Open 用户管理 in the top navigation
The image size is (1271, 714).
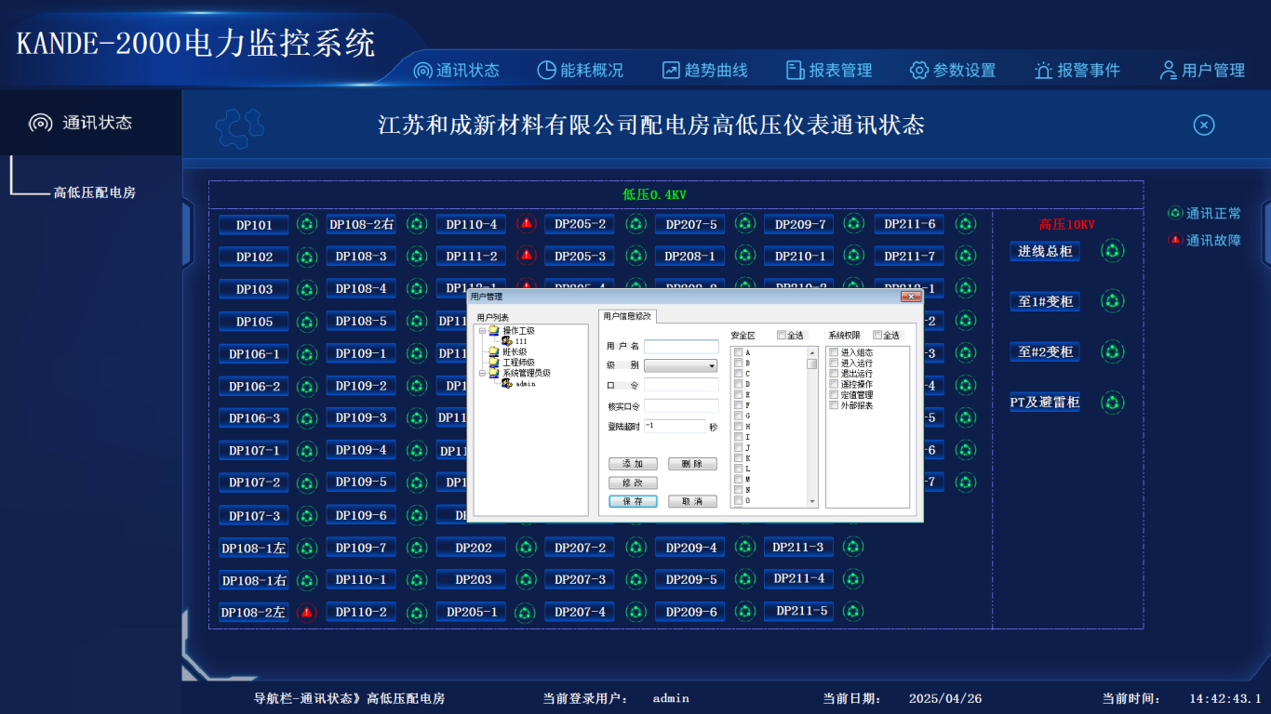tap(1202, 71)
